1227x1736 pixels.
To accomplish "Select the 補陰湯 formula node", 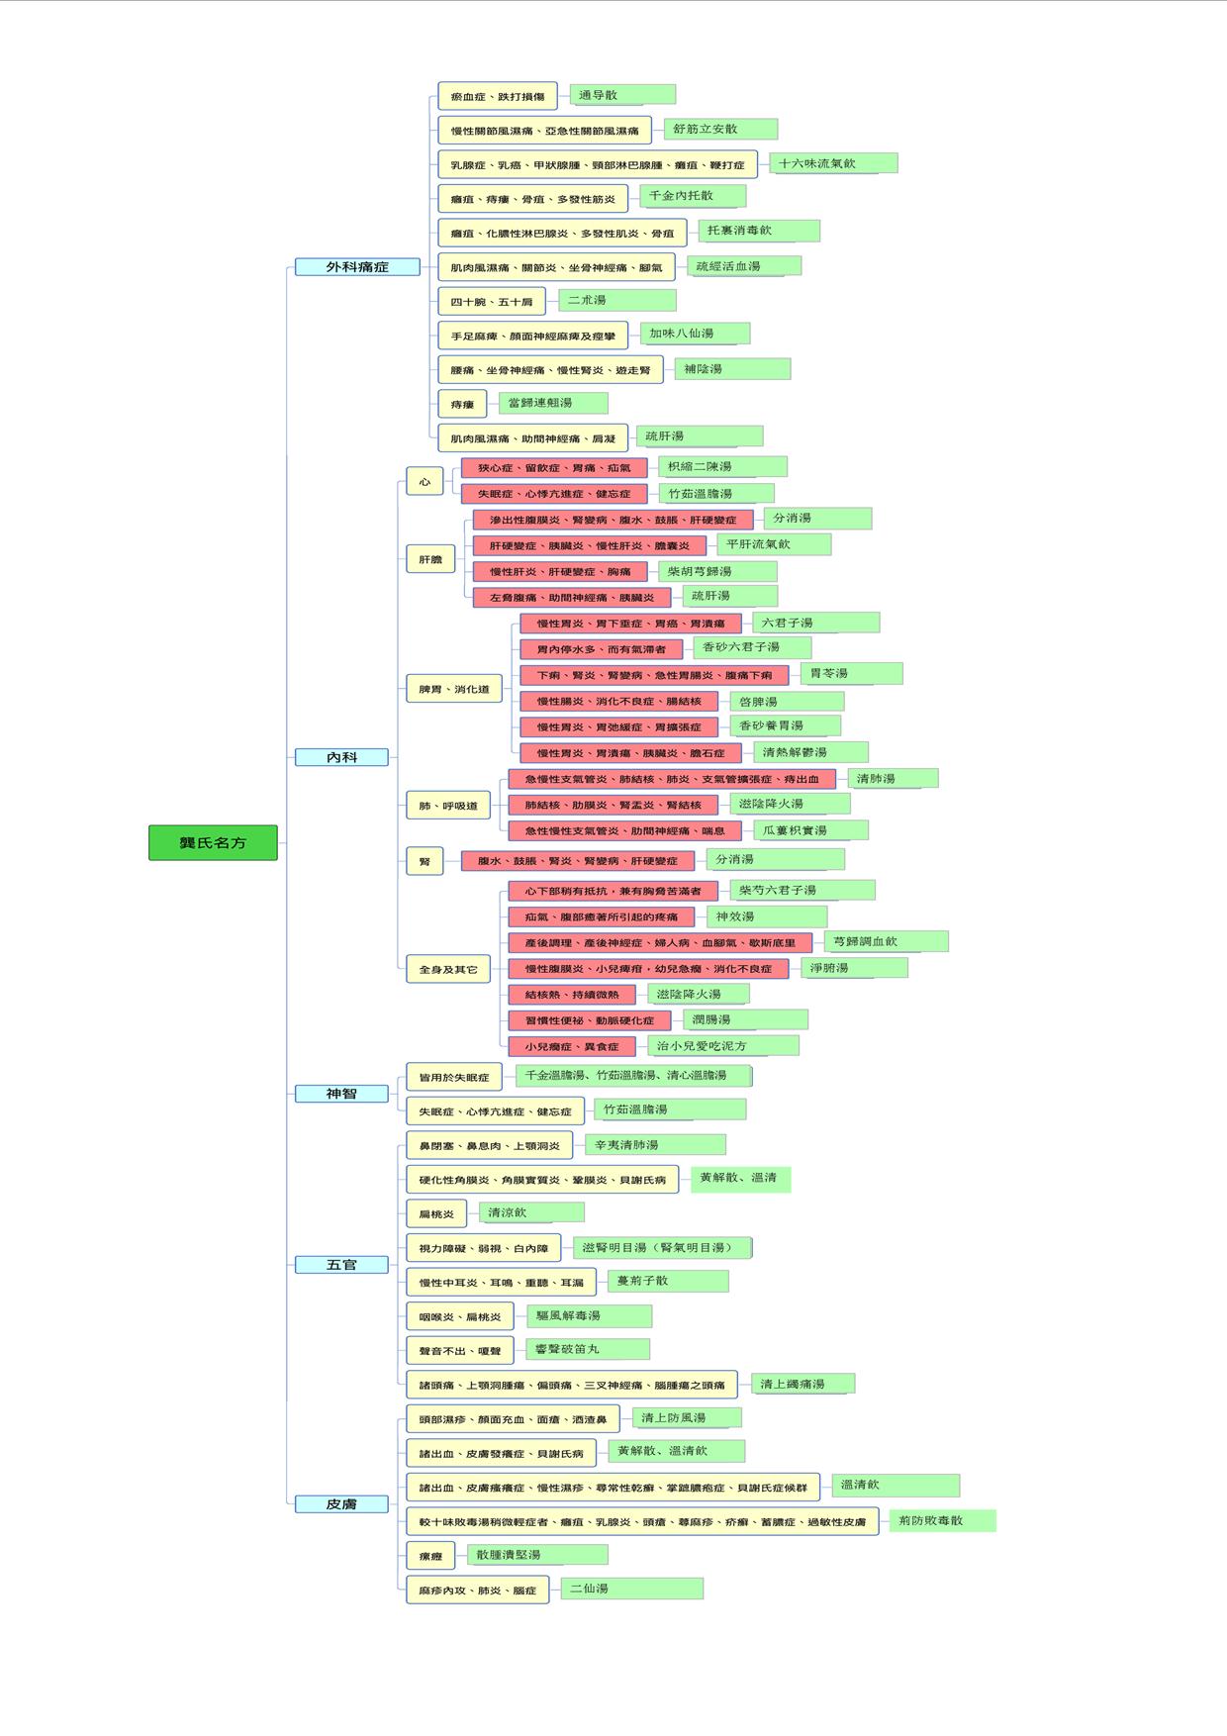I will point(732,369).
